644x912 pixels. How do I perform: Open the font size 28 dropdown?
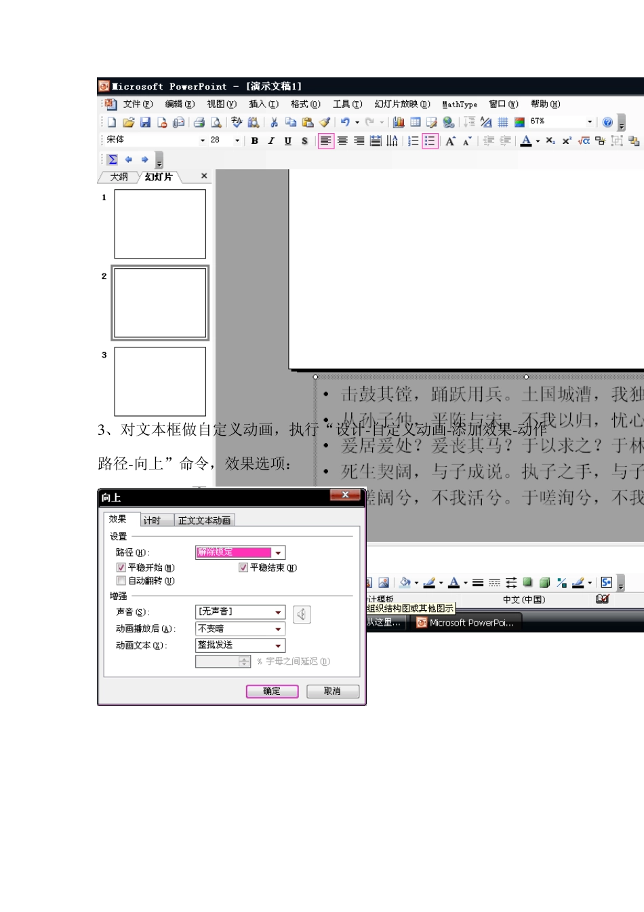[x=237, y=140]
